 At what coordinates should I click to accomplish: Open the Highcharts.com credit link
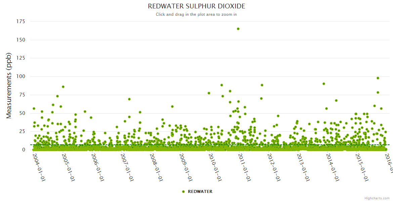click(377, 198)
